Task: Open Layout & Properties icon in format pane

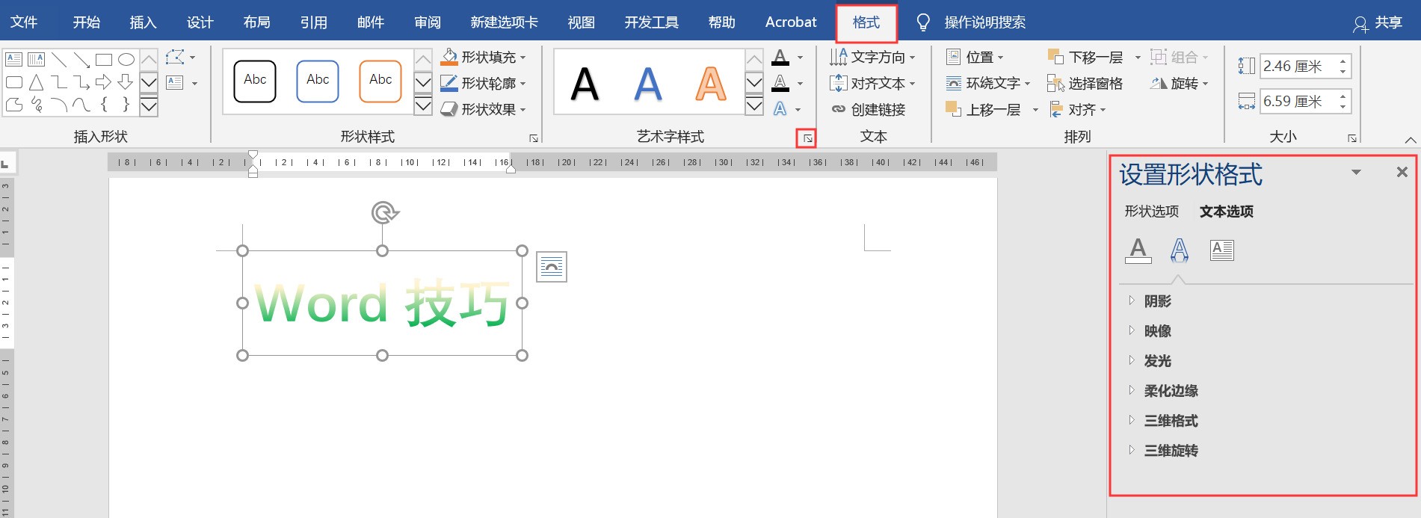Action: point(1221,250)
